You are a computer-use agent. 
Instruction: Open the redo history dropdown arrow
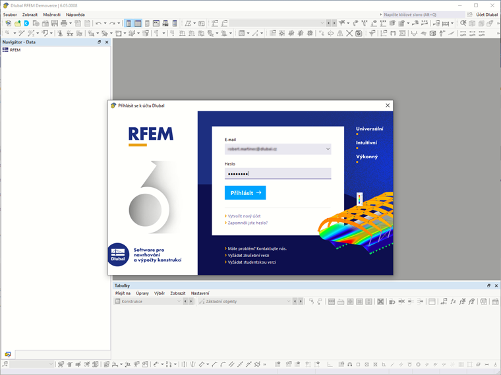(x=119, y=23)
